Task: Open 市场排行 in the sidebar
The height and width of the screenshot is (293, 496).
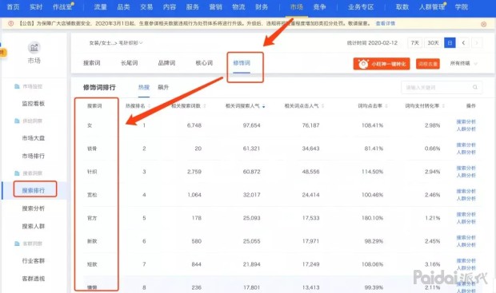Action: 34,156
